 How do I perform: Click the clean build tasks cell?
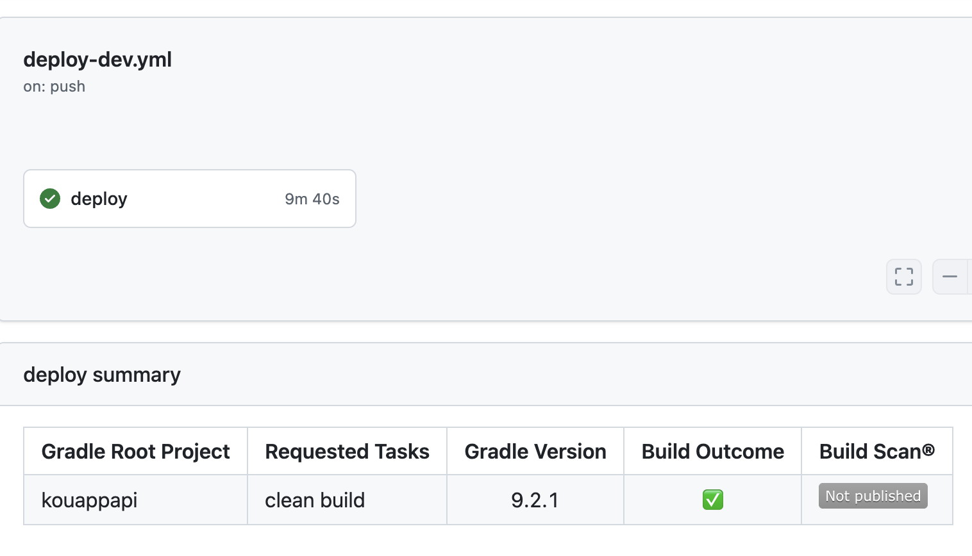click(315, 500)
